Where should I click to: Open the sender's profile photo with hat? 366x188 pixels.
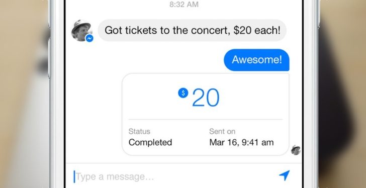point(81,30)
